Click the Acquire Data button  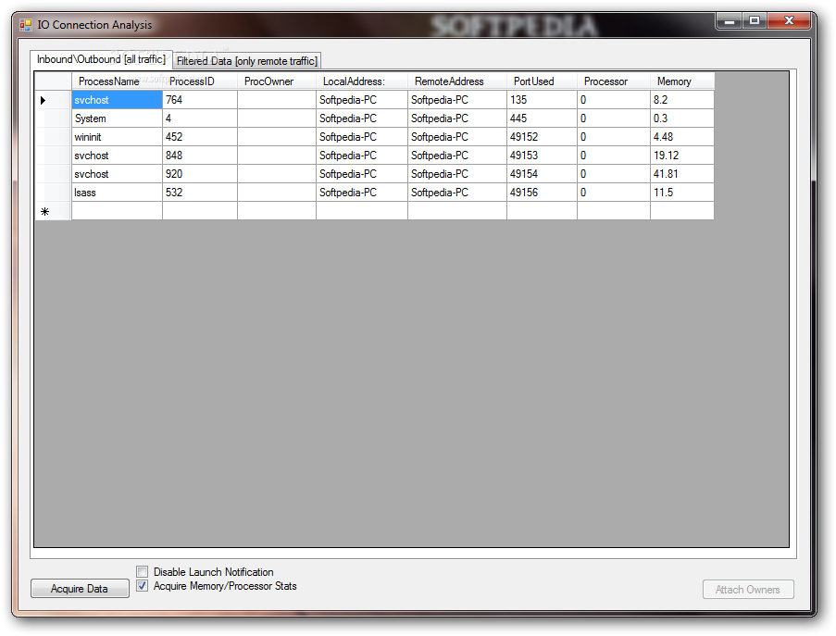[80, 589]
